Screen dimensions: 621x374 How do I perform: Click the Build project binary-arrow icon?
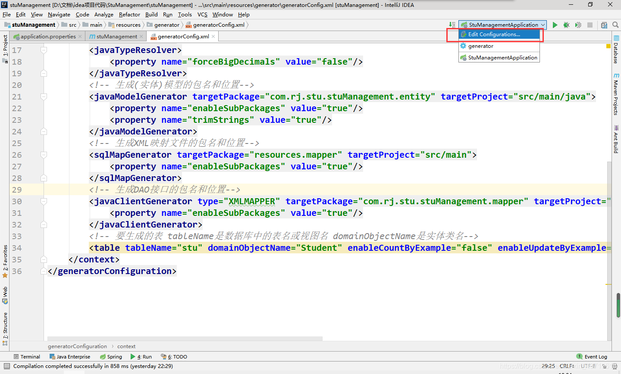(x=452, y=25)
